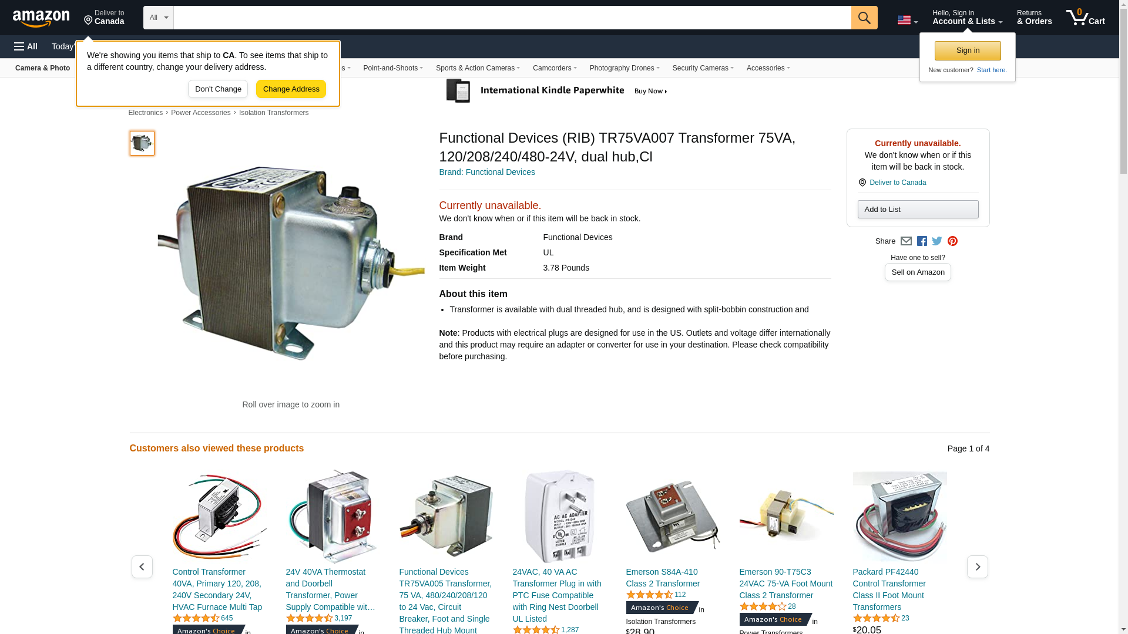
Task: Share the product on Pinterest
Action: [x=952, y=241]
